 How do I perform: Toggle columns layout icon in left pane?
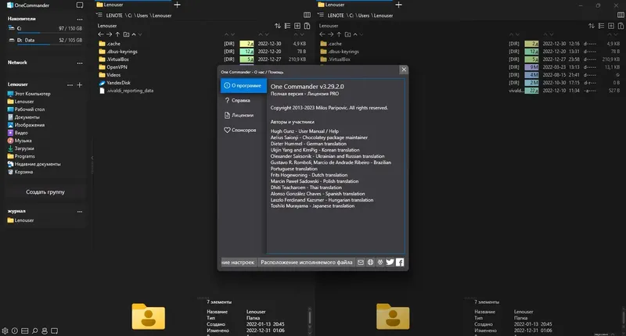307,15
